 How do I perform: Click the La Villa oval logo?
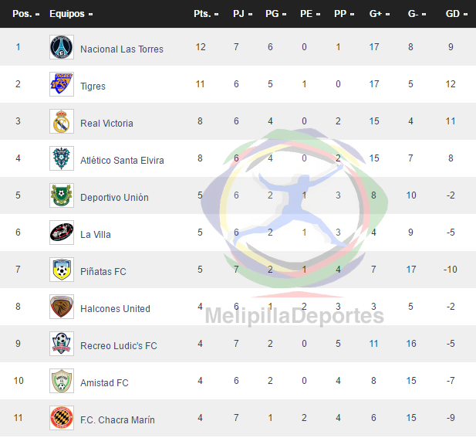pyautogui.click(x=62, y=233)
